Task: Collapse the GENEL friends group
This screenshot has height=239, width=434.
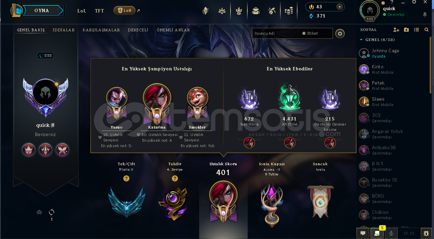Action: [x=362, y=40]
